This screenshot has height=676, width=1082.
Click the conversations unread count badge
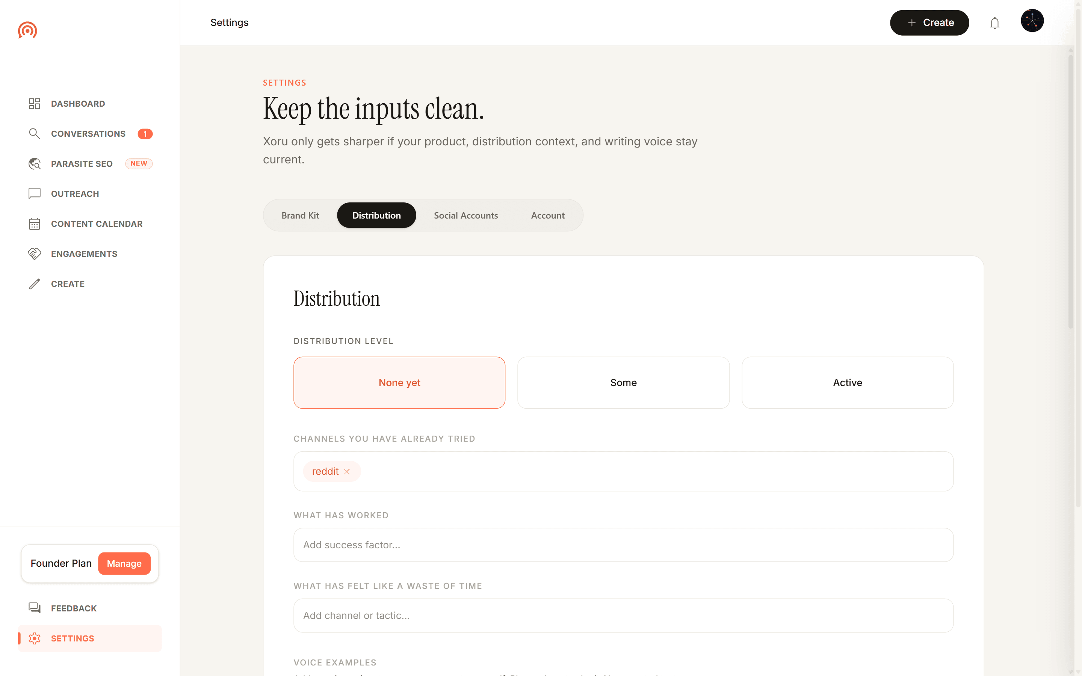(145, 134)
